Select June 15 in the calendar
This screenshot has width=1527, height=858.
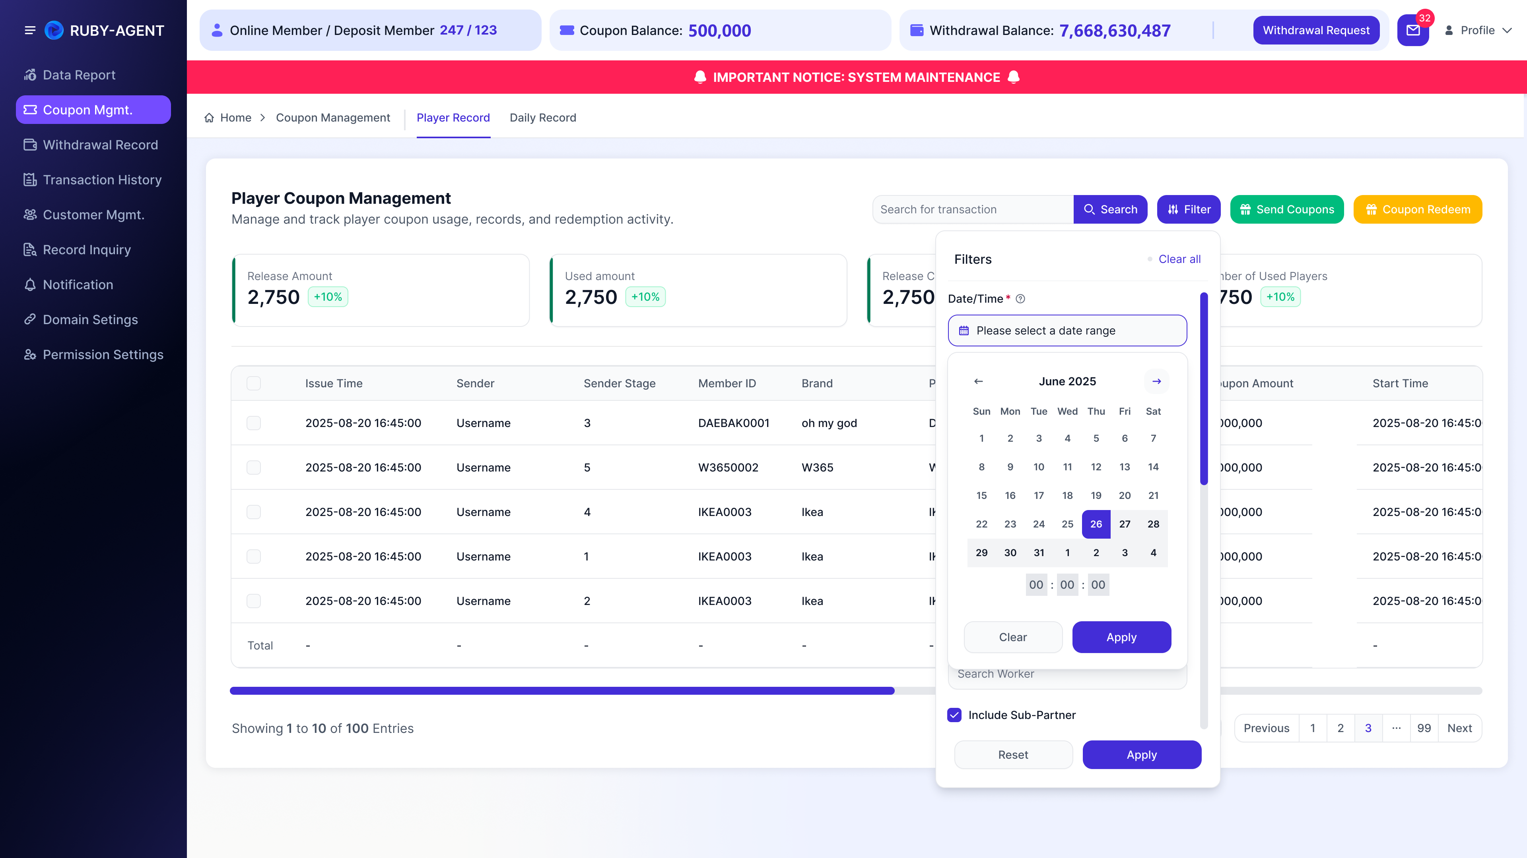click(x=982, y=496)
